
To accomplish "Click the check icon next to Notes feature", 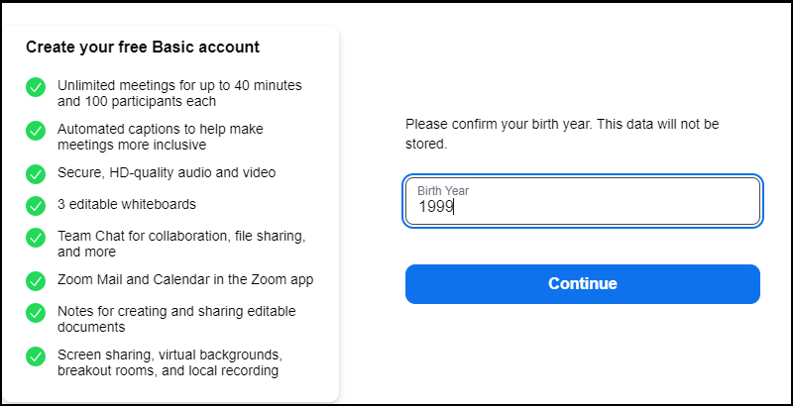I will click(36, 313).
